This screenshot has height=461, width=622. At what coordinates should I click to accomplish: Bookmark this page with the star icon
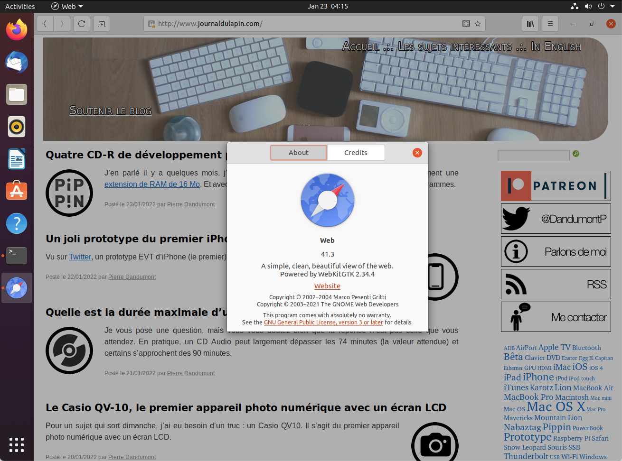[478, 24]
